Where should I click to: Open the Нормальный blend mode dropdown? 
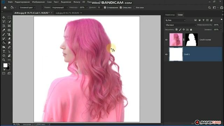[60, 8]
